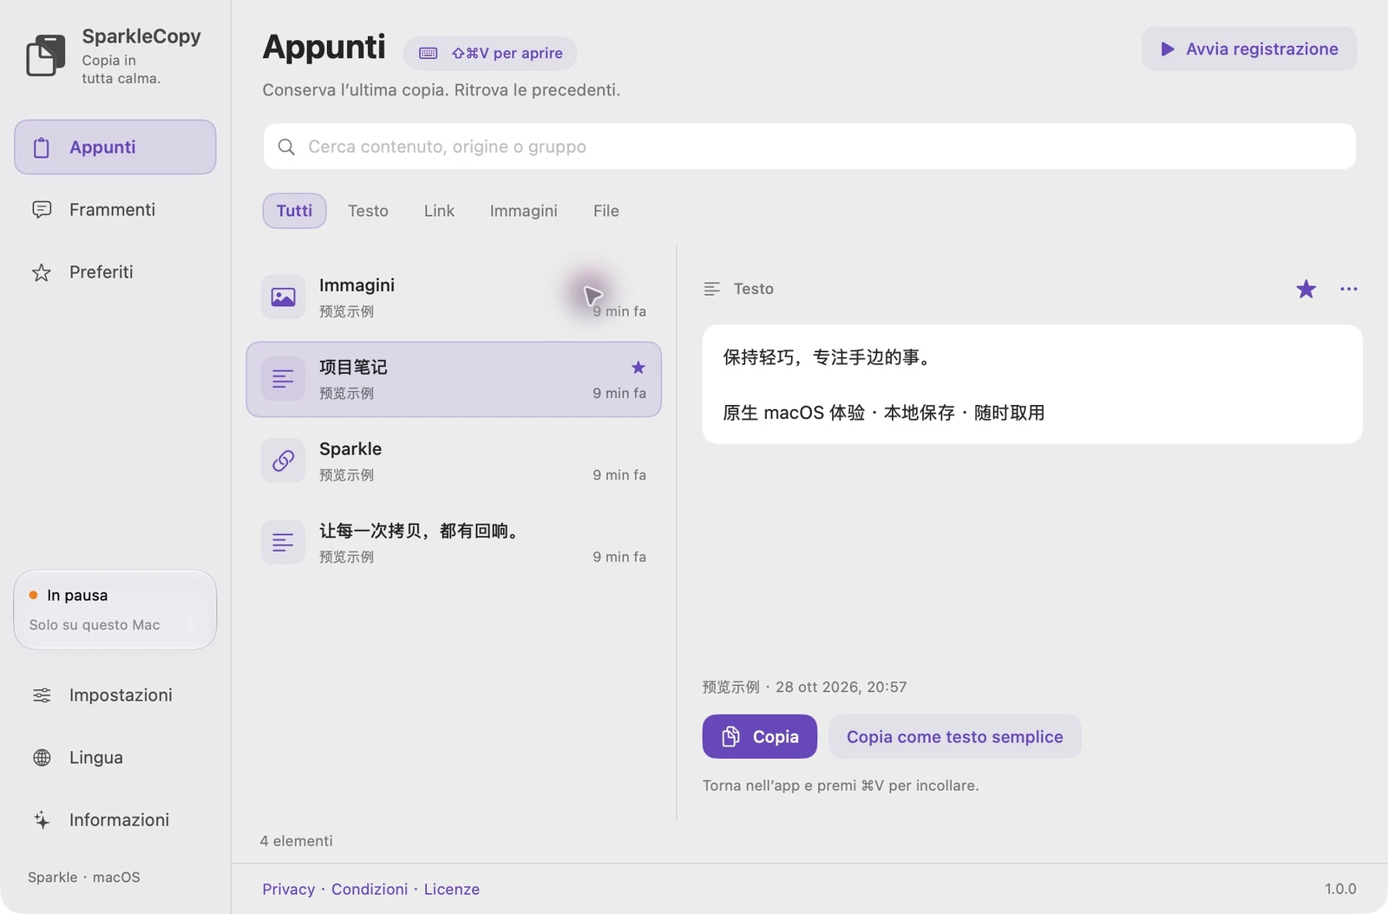Click the link icon of Sparkle entry

283,460
